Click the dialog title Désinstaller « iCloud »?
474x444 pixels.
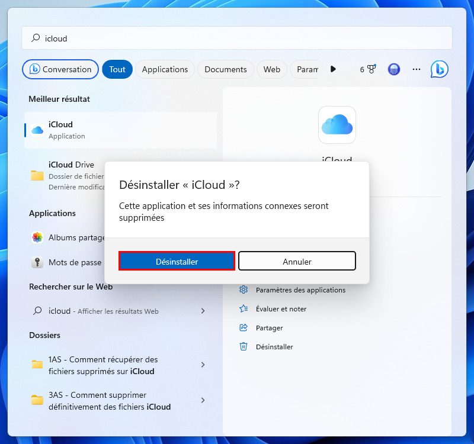point(180,185)
